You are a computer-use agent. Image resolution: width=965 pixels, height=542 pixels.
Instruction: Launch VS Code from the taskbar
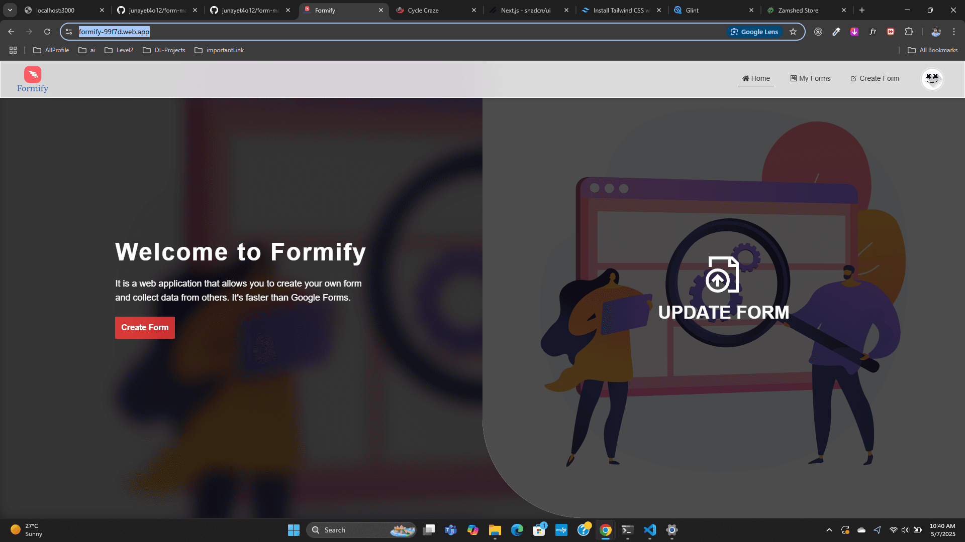coord(650,529)
